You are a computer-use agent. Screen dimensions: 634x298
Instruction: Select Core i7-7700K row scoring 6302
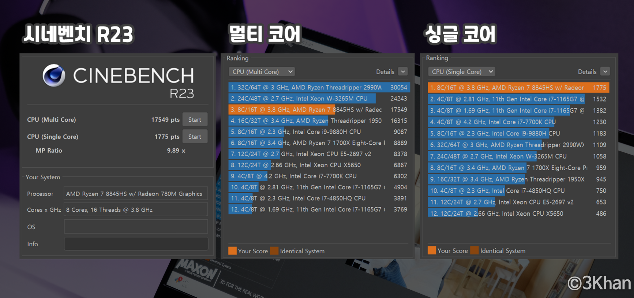pyautogui.click(x=319, y=176)
